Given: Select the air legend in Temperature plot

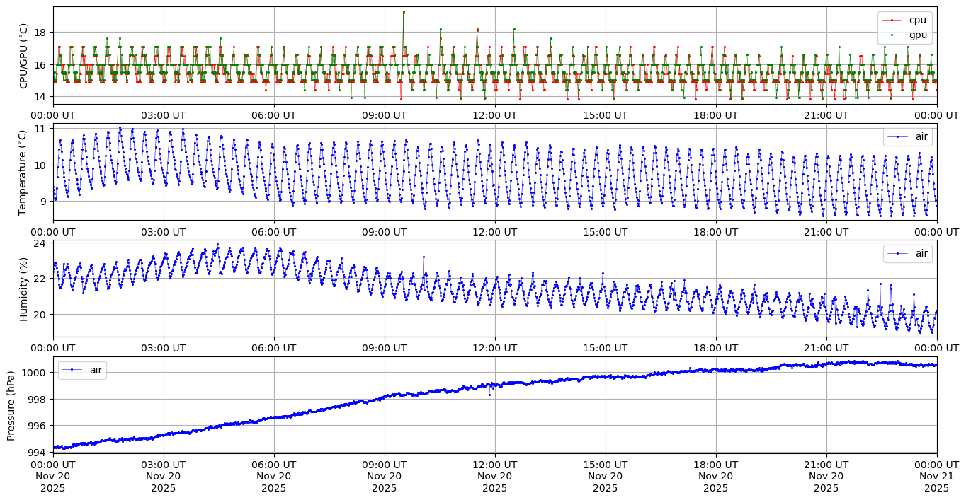Looking at the screenshot, I should coord(908,137).
